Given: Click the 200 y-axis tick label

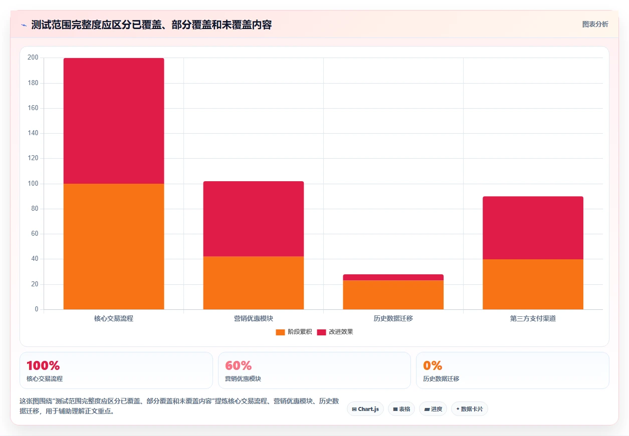Looking at the screenshot, I should tap(33, 58).
